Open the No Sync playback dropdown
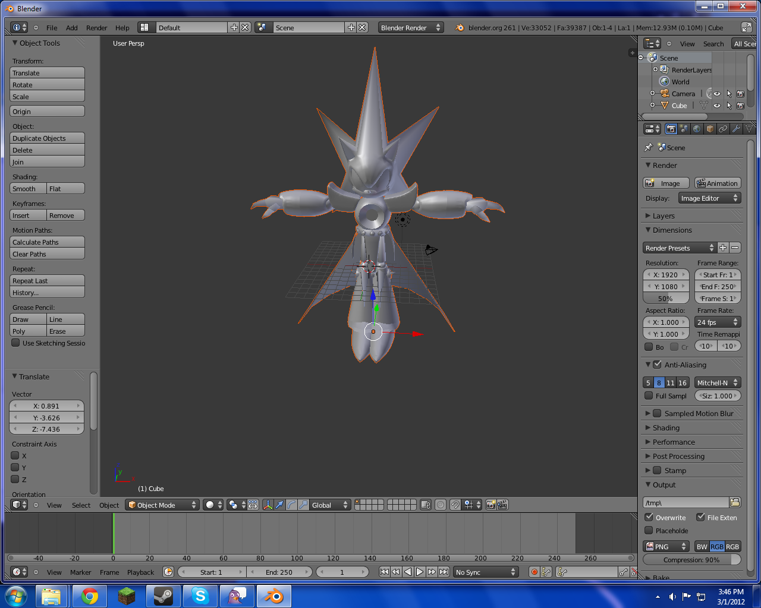This screenshot has width=761, height=608. [485, 572]
